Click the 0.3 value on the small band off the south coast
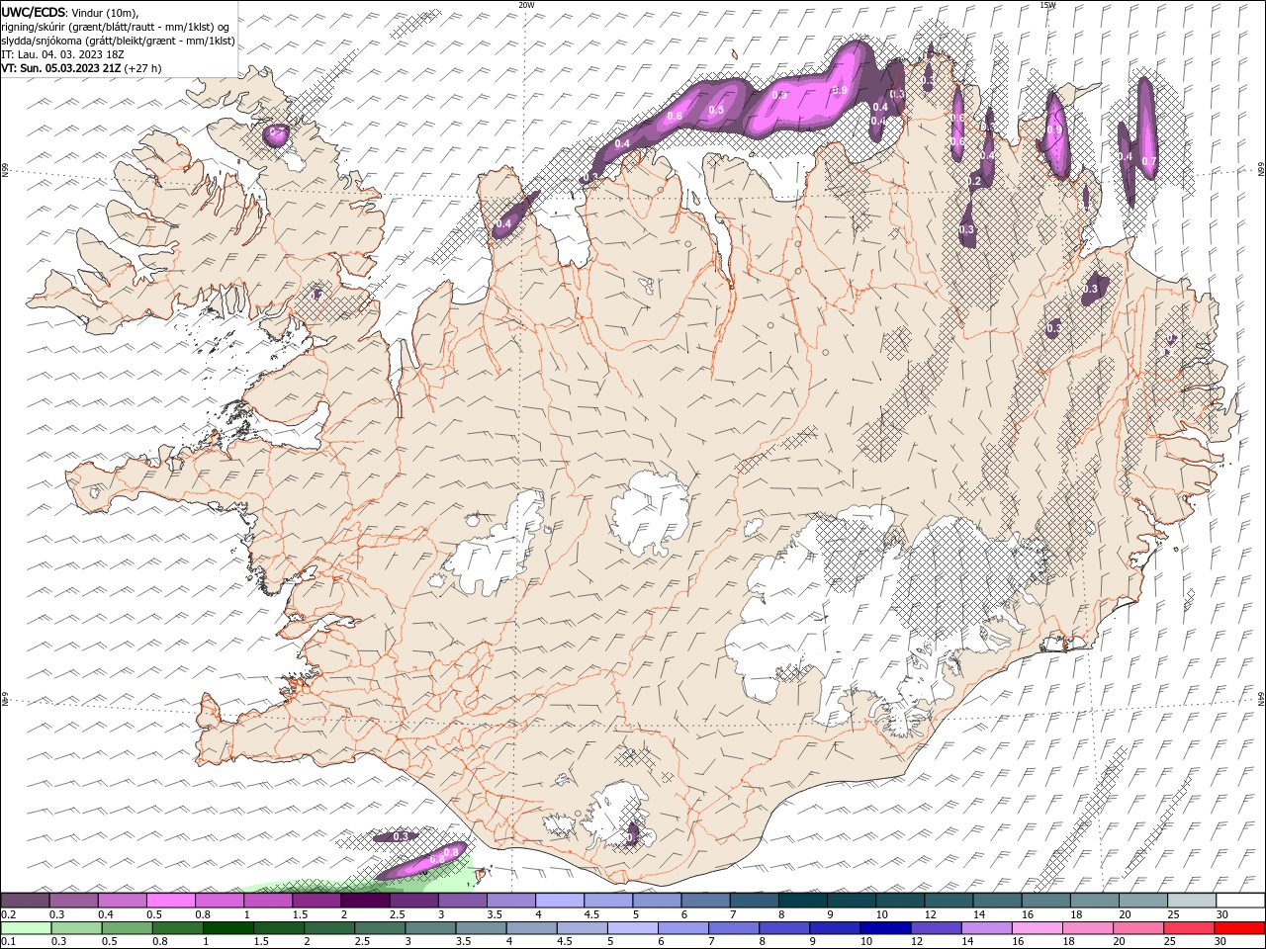The image size is (1266, 949). (401, 836)
